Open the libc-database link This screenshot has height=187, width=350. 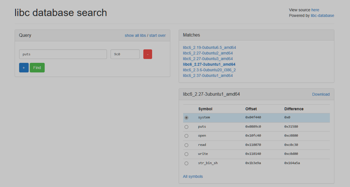point(322,15)
